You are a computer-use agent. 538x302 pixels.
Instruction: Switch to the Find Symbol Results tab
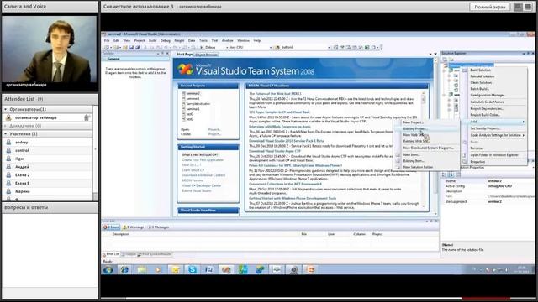(155, 254)
